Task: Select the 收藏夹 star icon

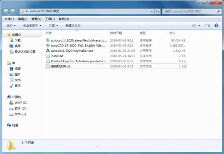Action: tap(9, 35)
